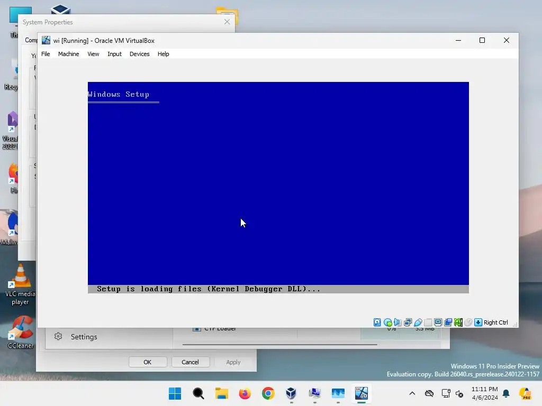Open VLC media player desktop shortcut
Screen dimensions: 542x406
point(21,285)
